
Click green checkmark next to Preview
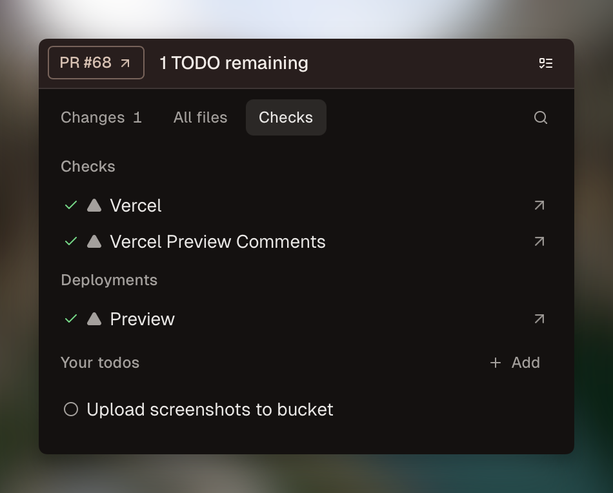point(71,319)
